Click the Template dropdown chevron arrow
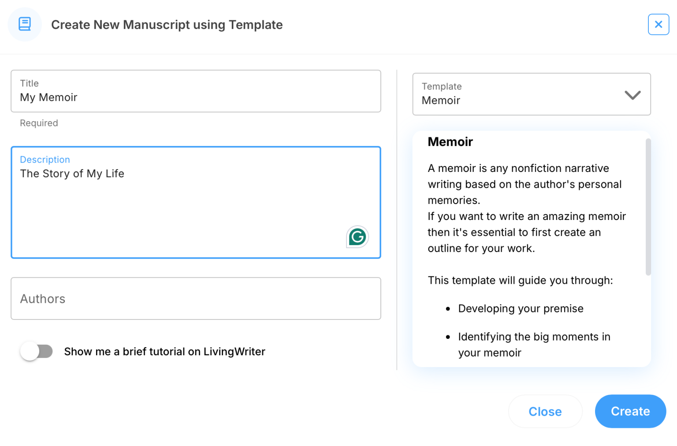The image size is (677, 446). [x=632, y=95]
